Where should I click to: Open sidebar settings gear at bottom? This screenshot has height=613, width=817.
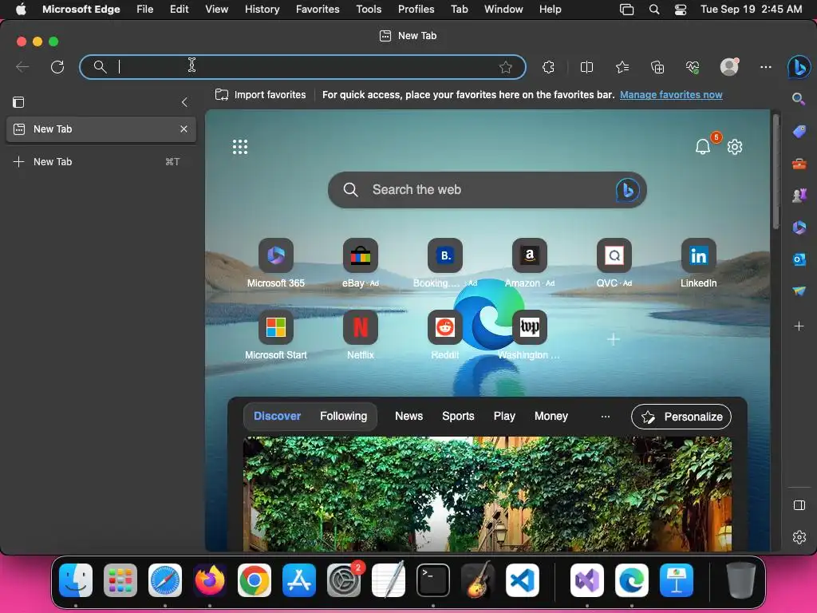click(x=799, y=537)
